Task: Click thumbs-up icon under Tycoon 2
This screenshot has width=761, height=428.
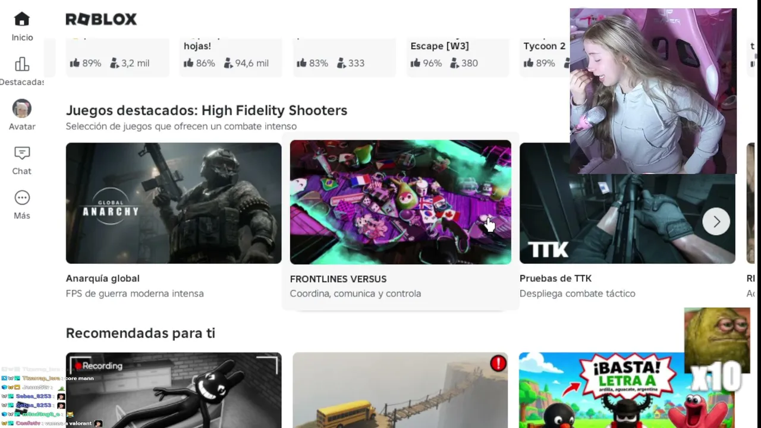Action: coord(528,63)
